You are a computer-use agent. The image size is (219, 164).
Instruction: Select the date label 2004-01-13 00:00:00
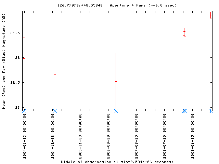coord(24,136)
